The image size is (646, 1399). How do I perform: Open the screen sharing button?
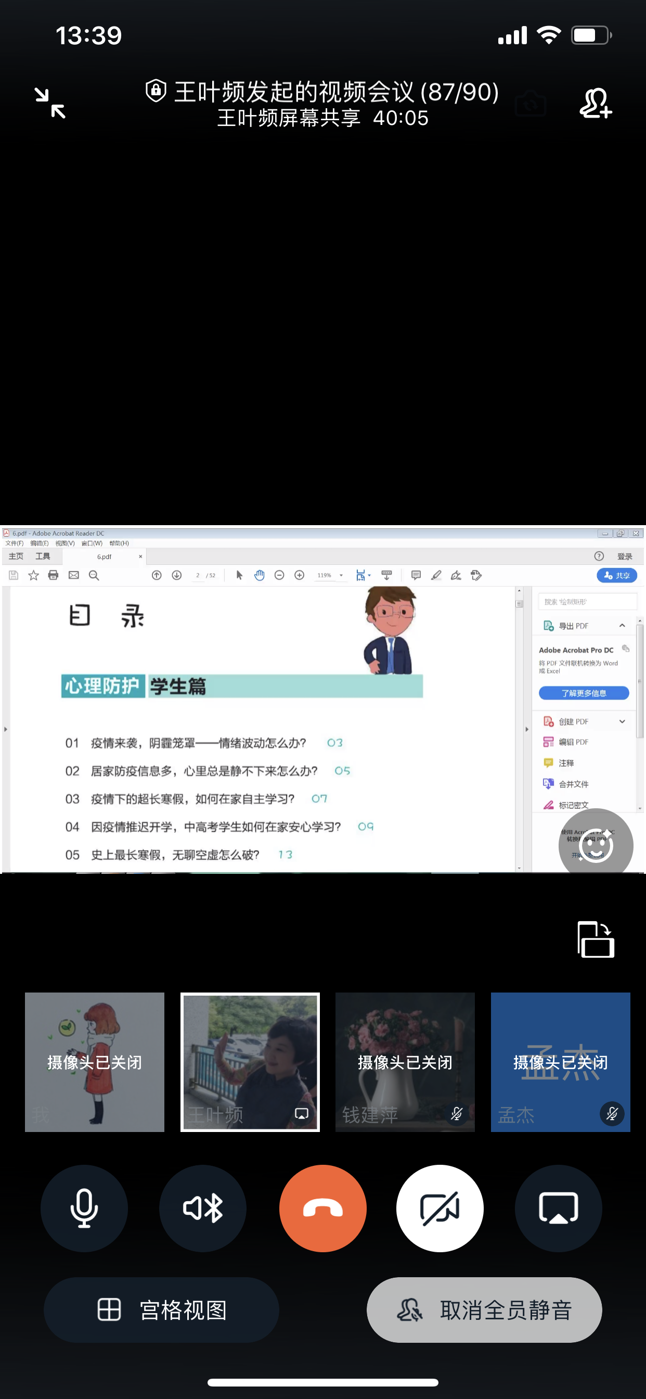tap(558, 1209)
